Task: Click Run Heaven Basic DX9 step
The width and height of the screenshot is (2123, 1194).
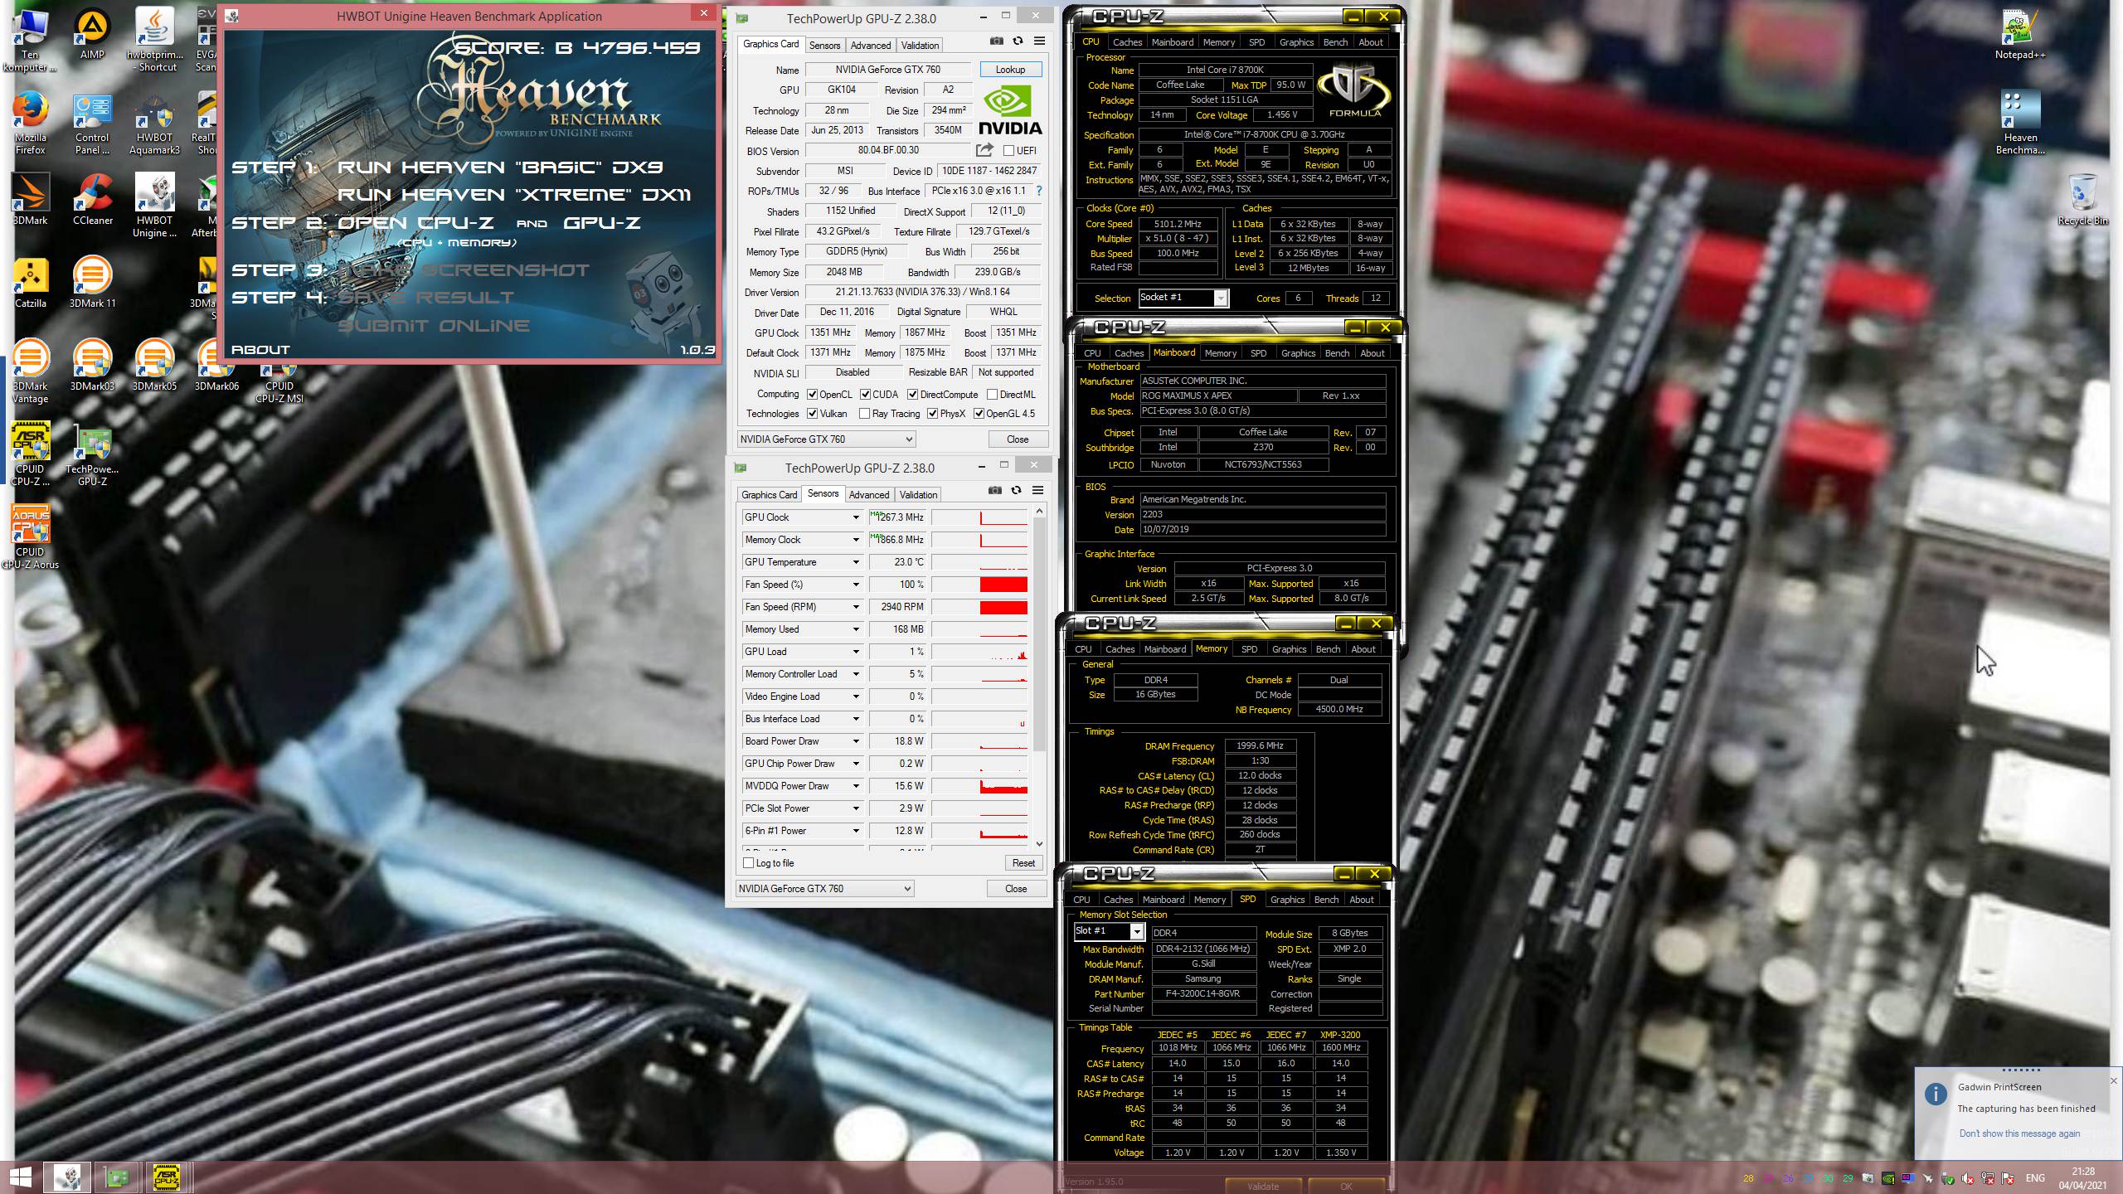Action: [500, 167]
